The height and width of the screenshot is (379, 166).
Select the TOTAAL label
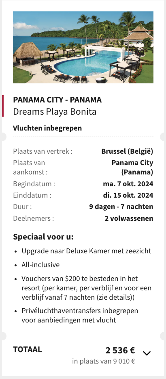point(28,349)
